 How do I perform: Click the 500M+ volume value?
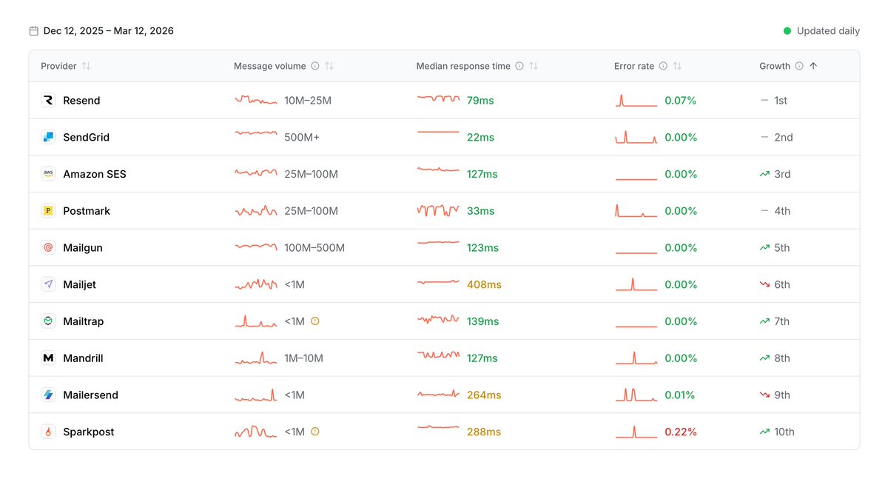(x=302, y=137)
